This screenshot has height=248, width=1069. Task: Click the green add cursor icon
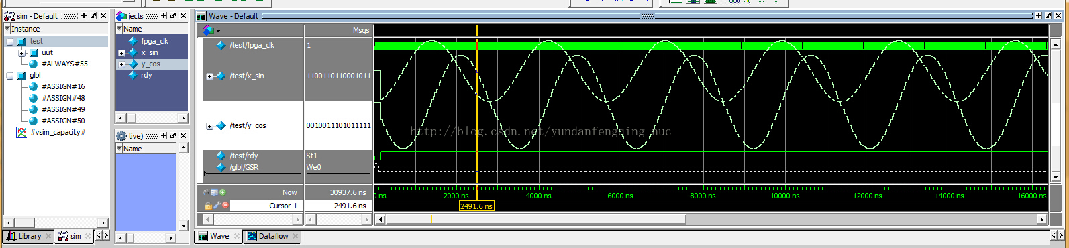pos(223,192)
